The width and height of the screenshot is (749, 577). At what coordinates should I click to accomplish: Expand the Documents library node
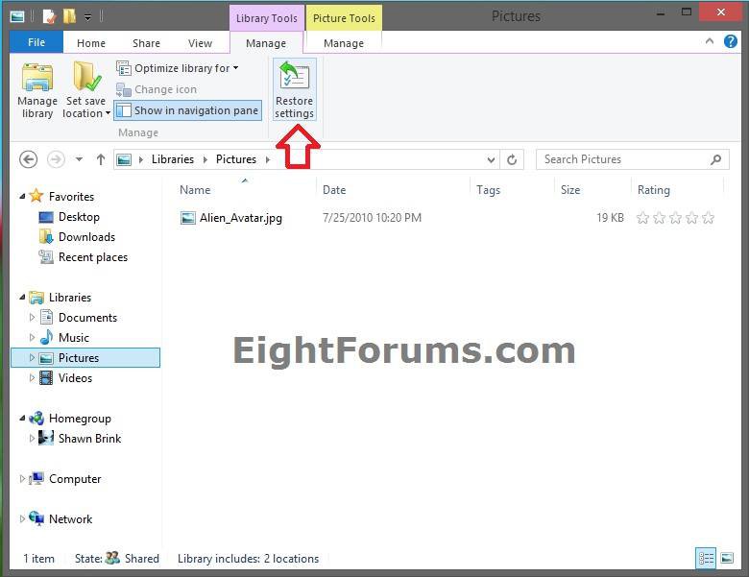pos(32,318)
